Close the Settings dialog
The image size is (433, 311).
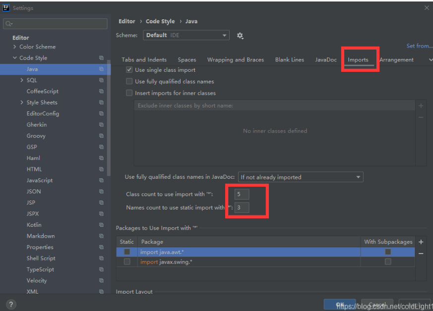point(427,8)
